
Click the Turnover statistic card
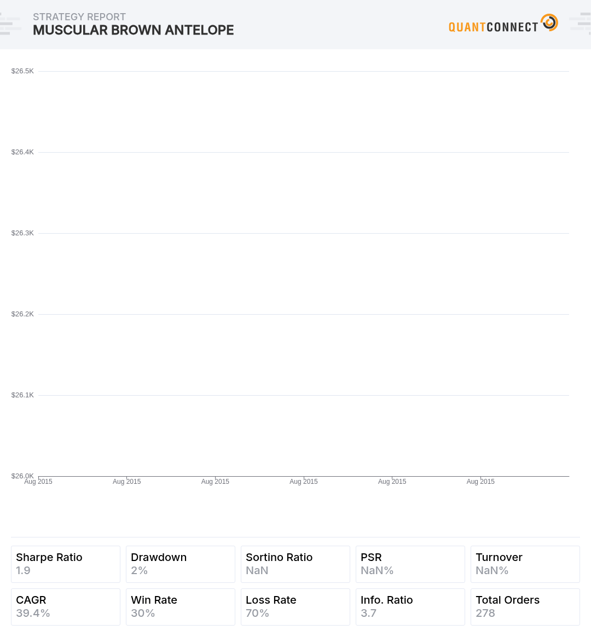pyautogui.click(x=525, y=564)
